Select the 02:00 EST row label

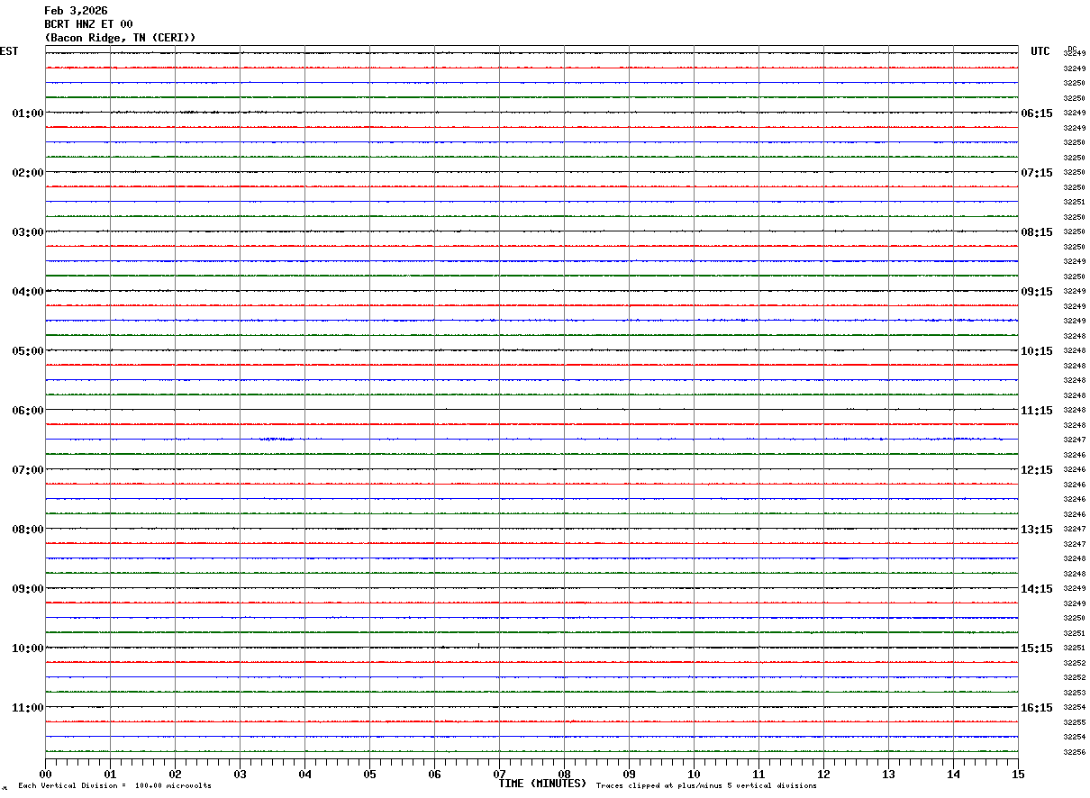pyautogui.click(x=28, y=173)
